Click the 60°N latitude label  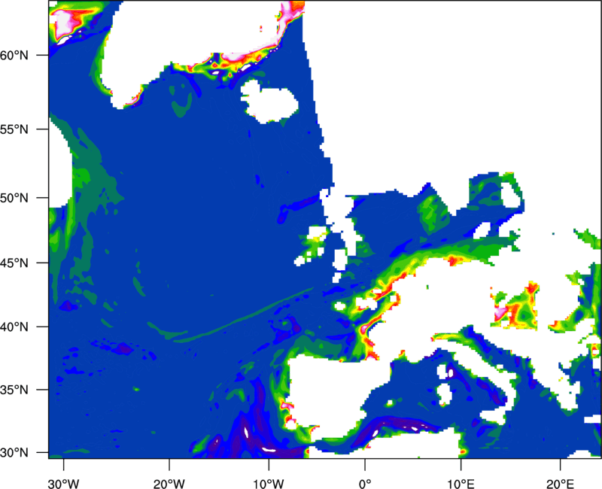14,55
